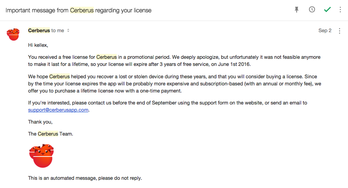Image resolution: width=348 pixels, height=188 pixels.
Task: Mark the email as done
Action: [327, 10]
